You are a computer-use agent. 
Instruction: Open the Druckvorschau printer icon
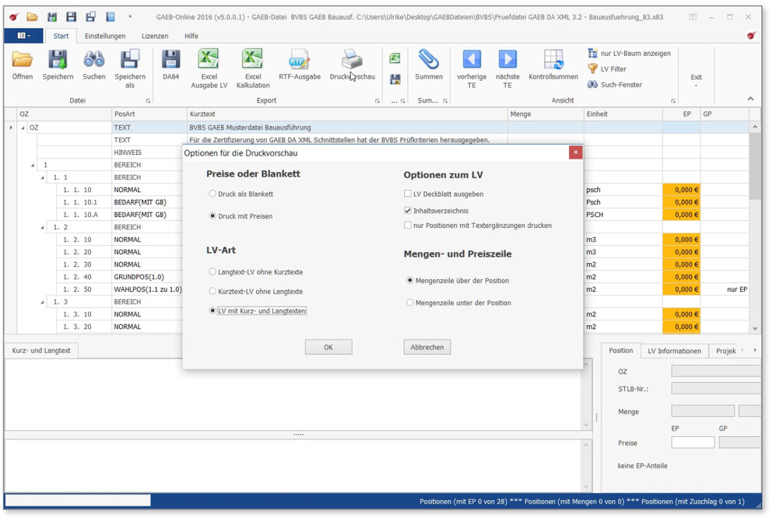[352, 61]
